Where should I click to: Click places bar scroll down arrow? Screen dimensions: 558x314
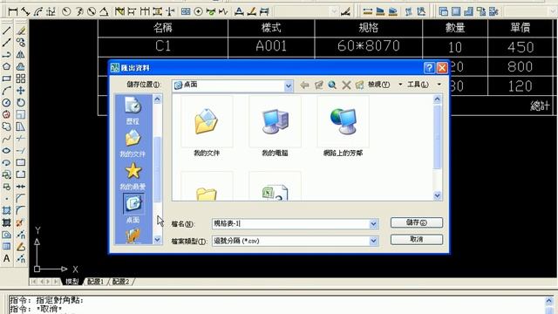157,240
